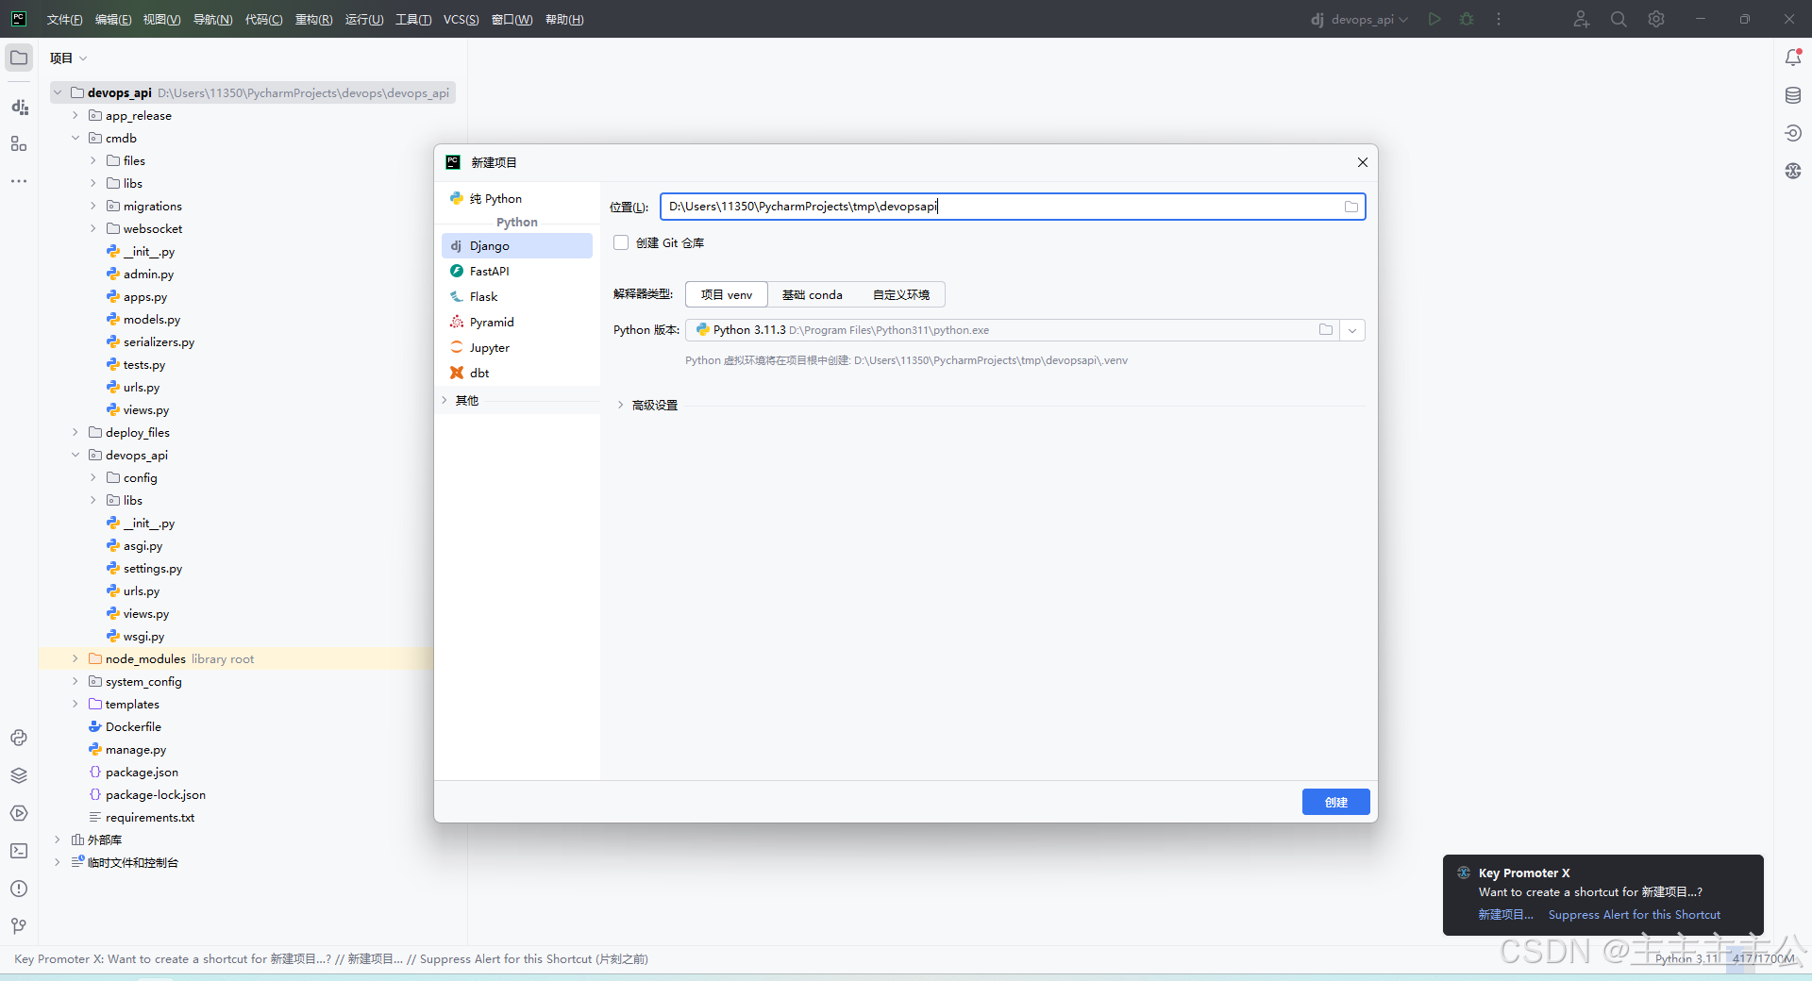
Task: Open Key Promoter X sidebar icon
Action: click(x=1793, y=171)
